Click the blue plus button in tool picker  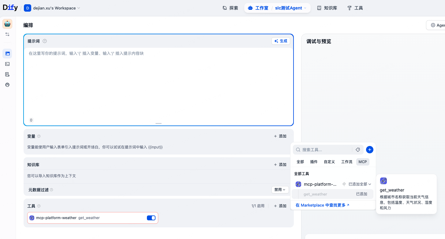[370, 150]
